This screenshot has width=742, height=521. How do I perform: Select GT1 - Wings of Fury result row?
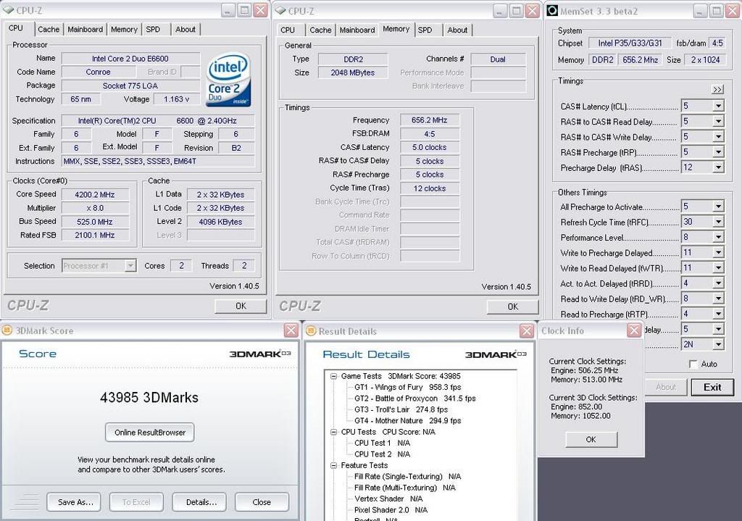coord(407,387)
